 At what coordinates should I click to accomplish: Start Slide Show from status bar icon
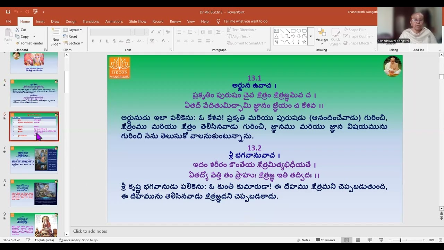[x=381, y=240]
